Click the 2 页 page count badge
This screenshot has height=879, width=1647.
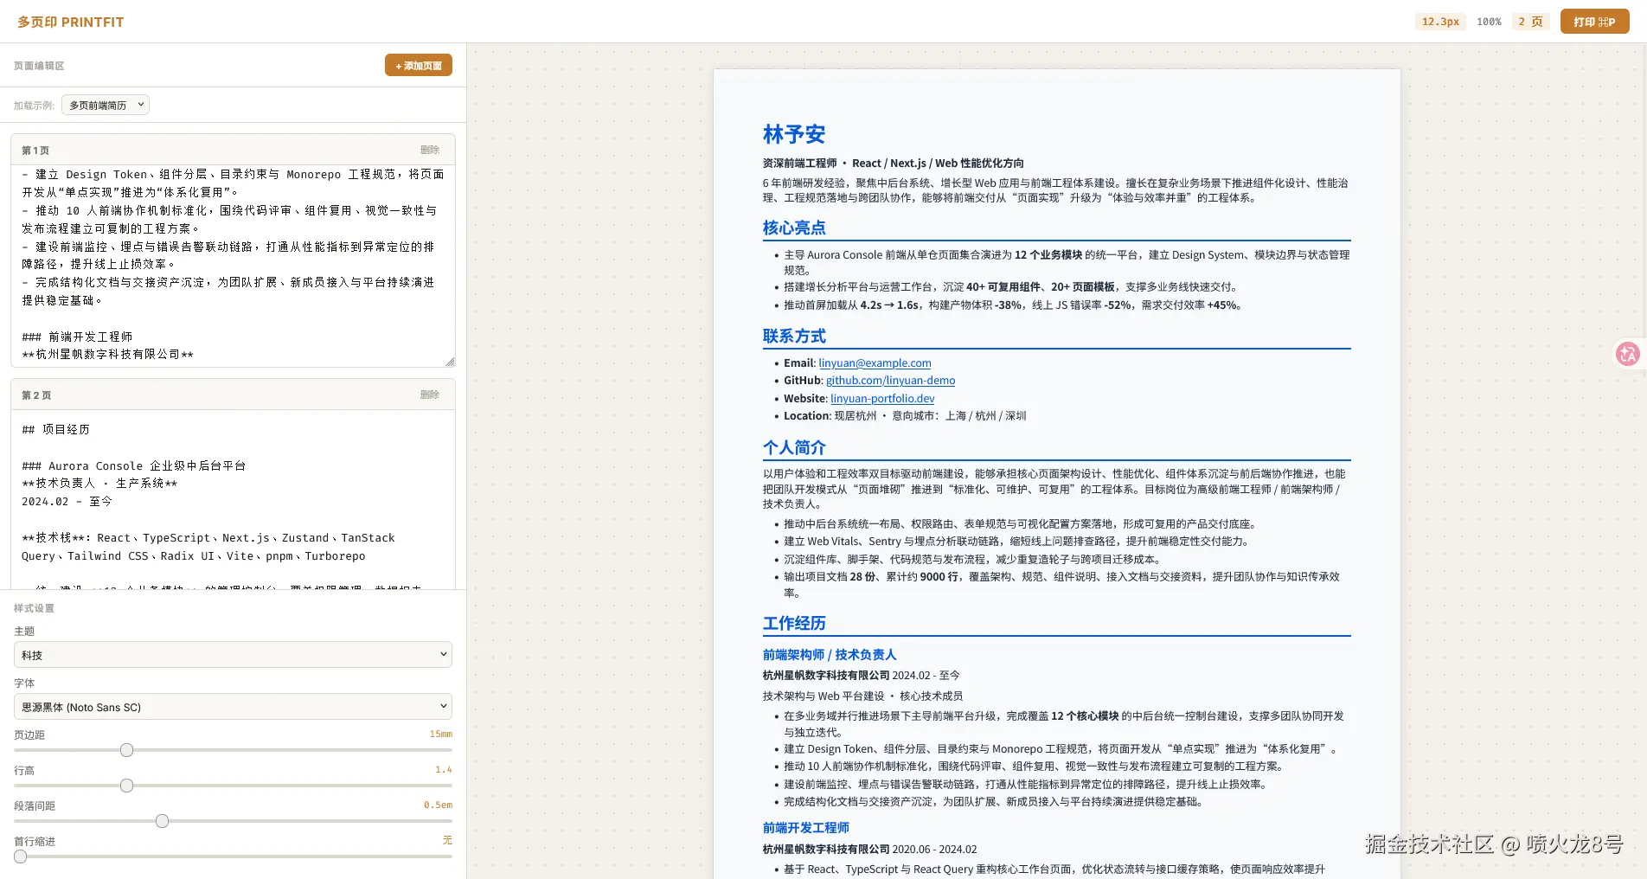pyautogui.click(x=1530, y=21)
